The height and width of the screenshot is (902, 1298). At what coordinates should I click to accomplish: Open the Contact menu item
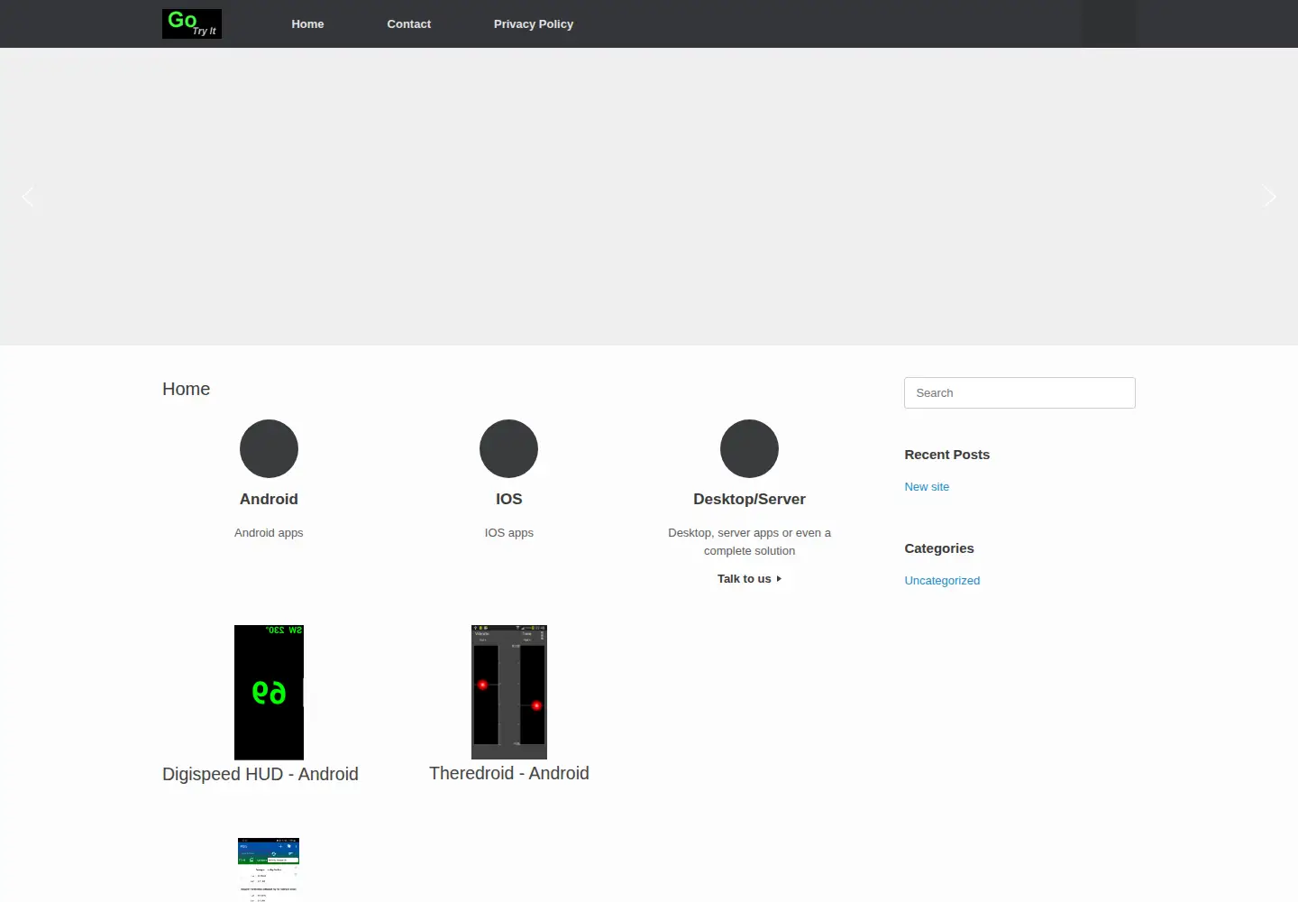click(408, 23)
